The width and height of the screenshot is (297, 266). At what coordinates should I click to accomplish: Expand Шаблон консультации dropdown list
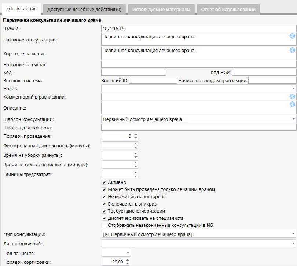click(x=294, y=119)
